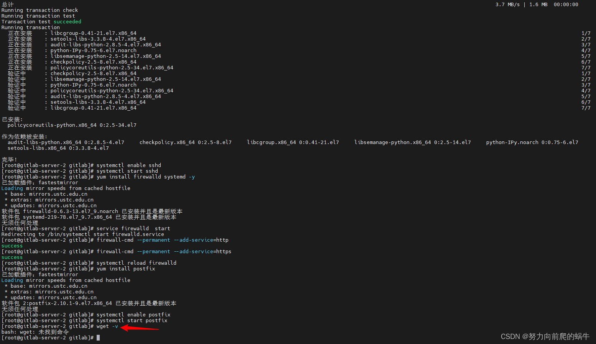Click the 'systemctl enable sshd' command
Image resolution: width=596 pixels, height=344 pixels.
(x=129, y=165)
